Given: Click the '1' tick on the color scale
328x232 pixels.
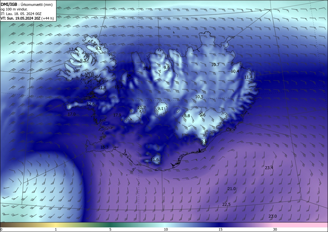Looking at the screenshot, I should coord(56,229).
